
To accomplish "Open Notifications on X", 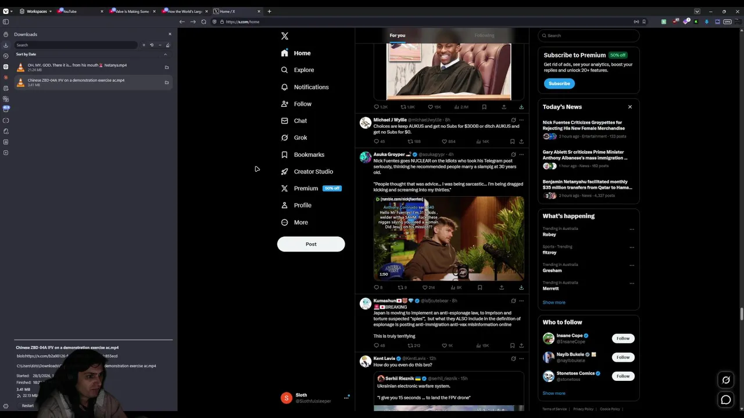I will 305,87.
